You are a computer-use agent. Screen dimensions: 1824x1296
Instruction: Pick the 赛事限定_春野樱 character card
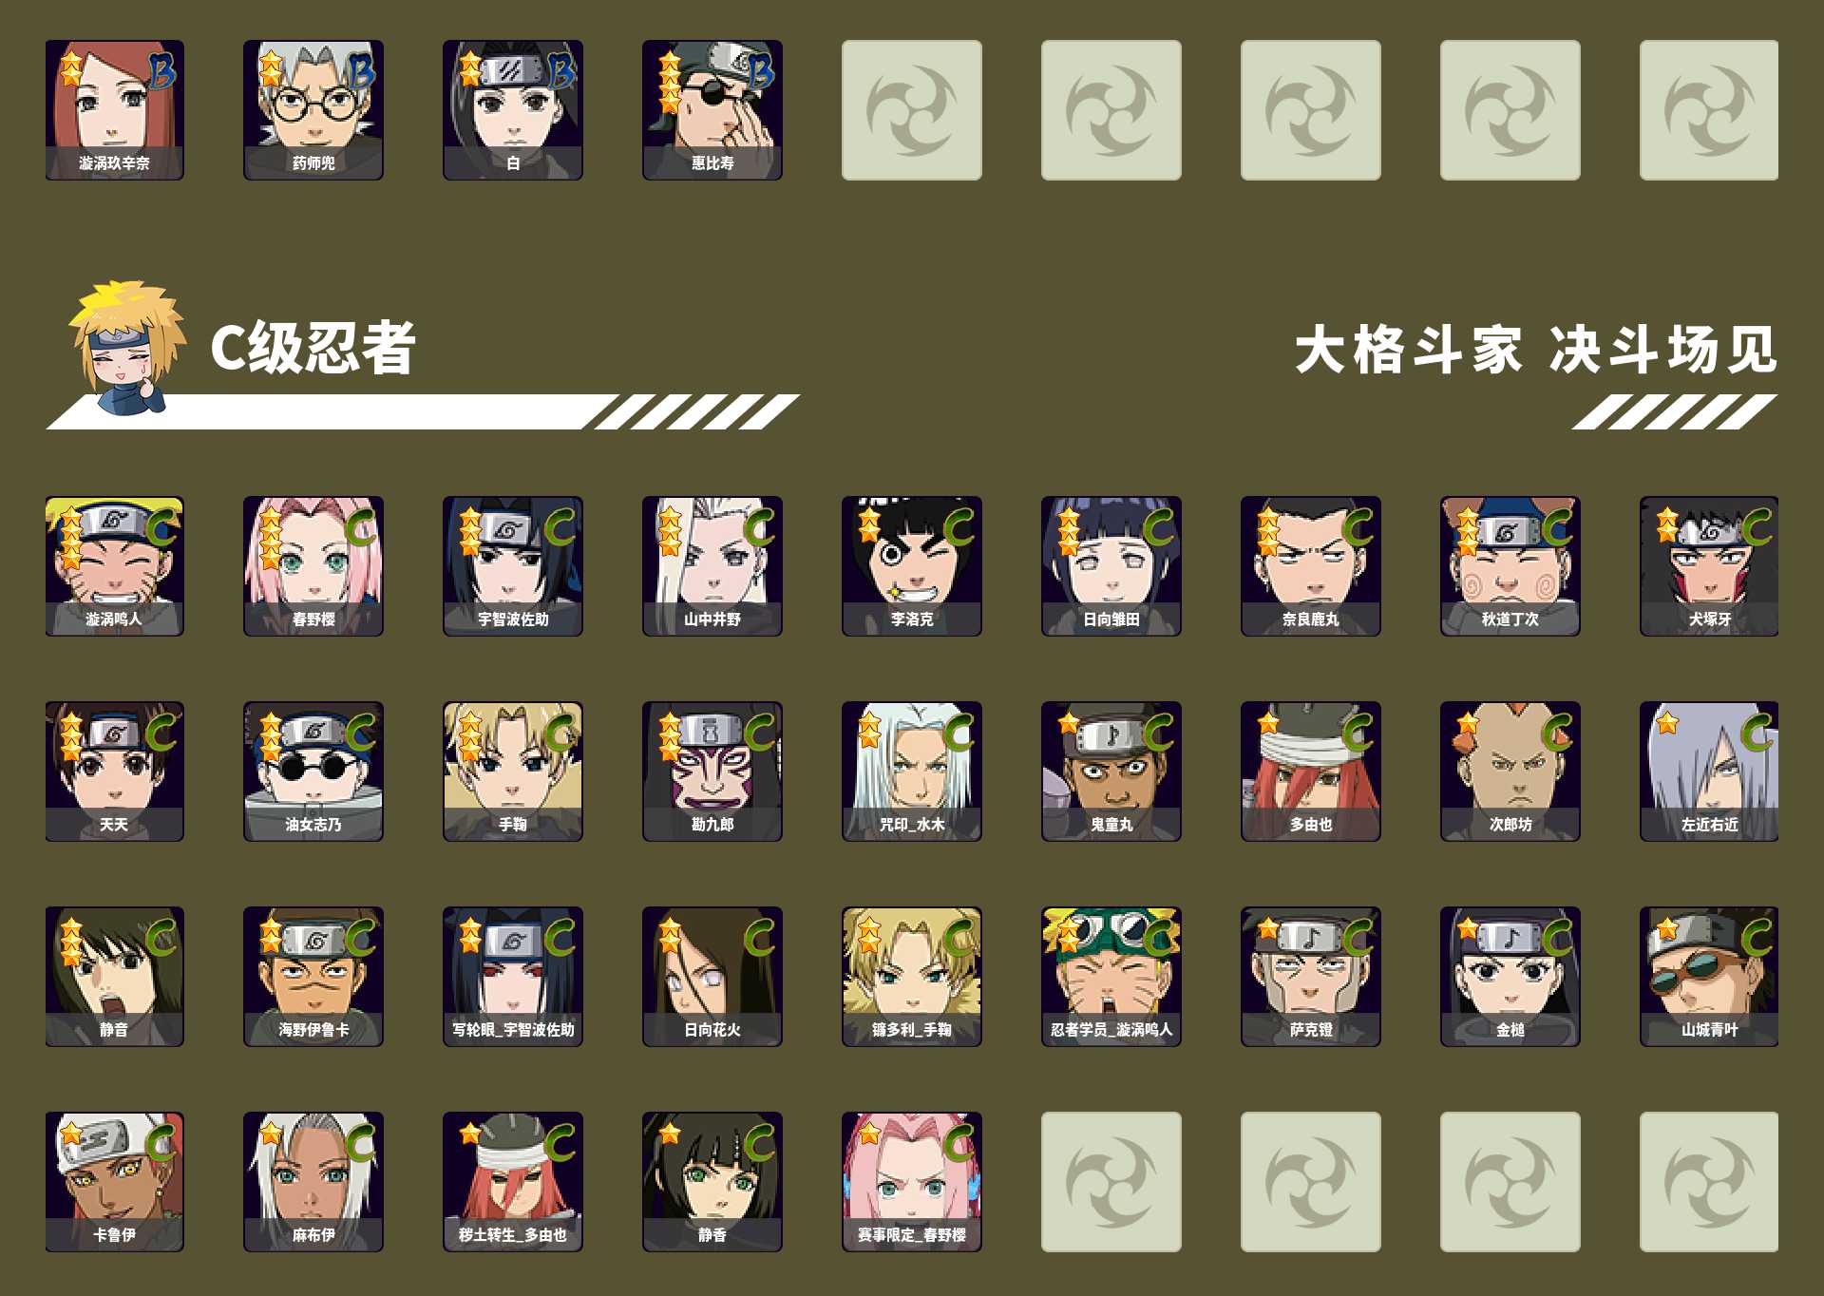tap(912, 1182)
